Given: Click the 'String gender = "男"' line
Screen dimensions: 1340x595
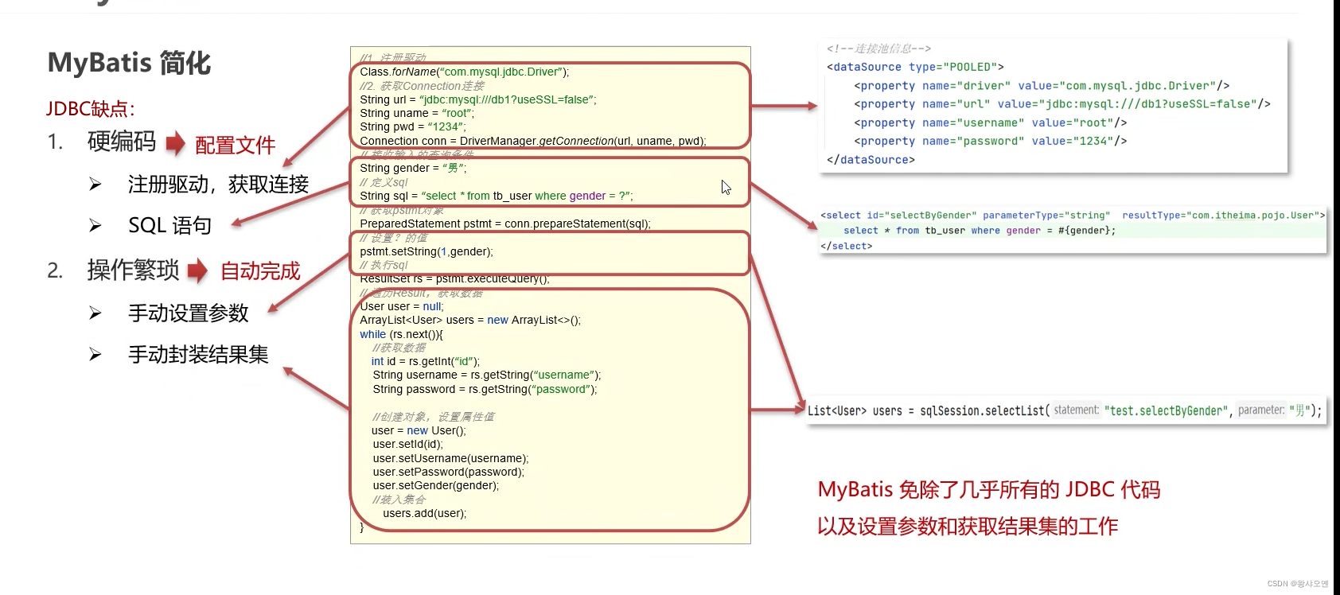Looking at the screenshot, I should click(413, 168).
